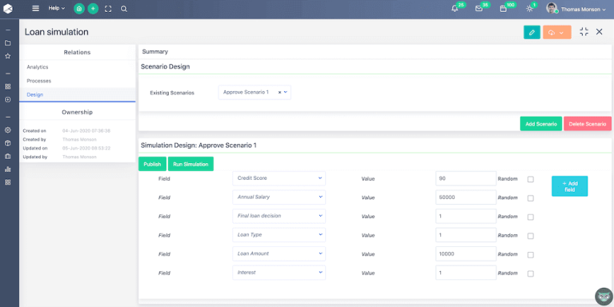Open the star favorites sidebar icon
This screenshot has width=614, height=307.
point(7,56)
